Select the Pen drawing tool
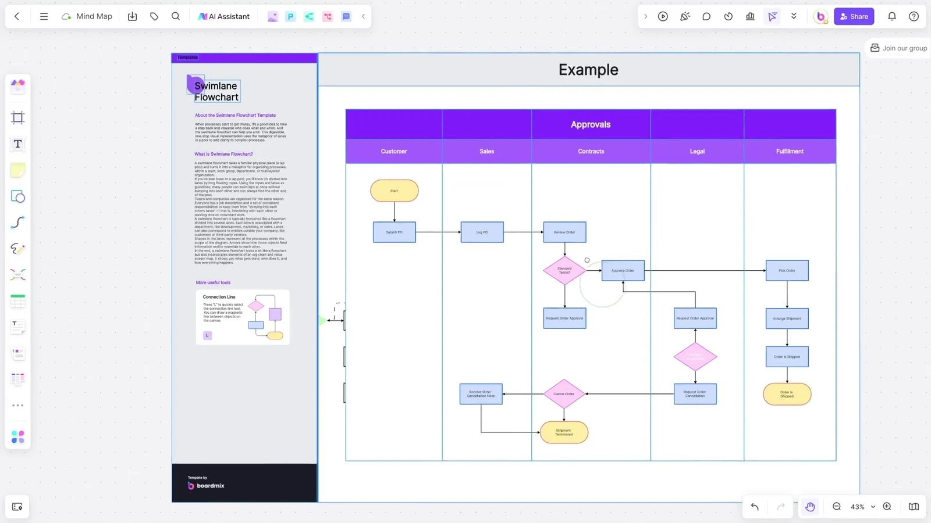This screenshot has width=931, height=523. (x=18, y=249)
